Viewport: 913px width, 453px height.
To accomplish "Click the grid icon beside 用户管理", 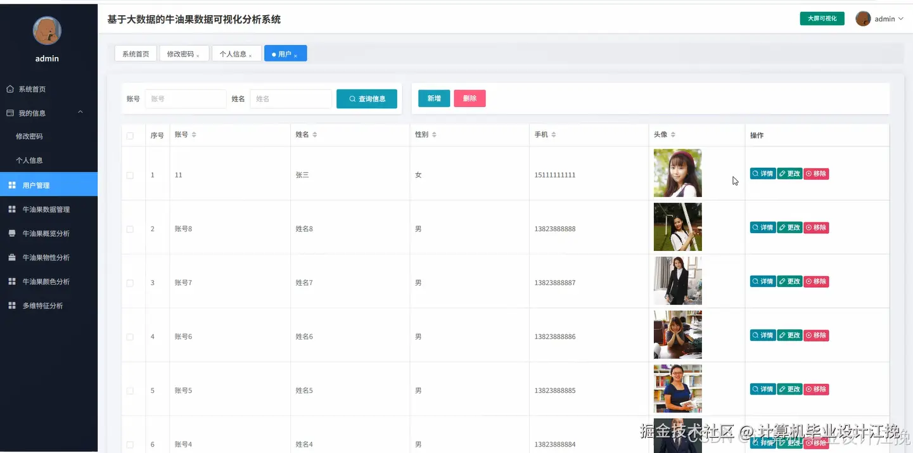I will 12,186.
